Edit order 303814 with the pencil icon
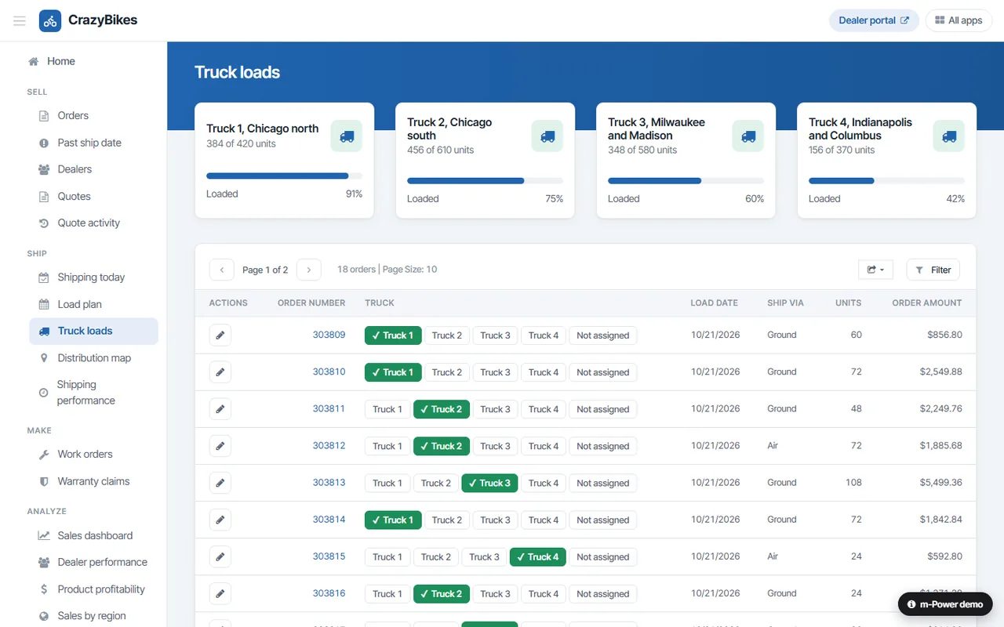1004x627 pixels. tap(220, 520)
